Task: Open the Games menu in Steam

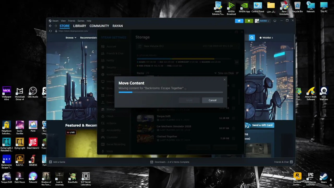Action: (81, 21)
